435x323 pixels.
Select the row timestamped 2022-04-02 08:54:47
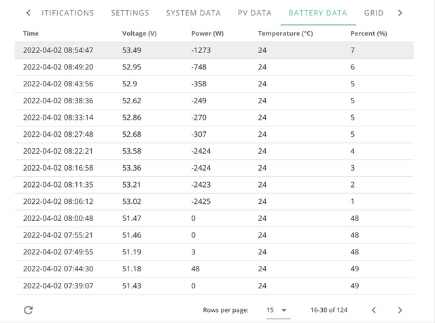coord(214,50)
